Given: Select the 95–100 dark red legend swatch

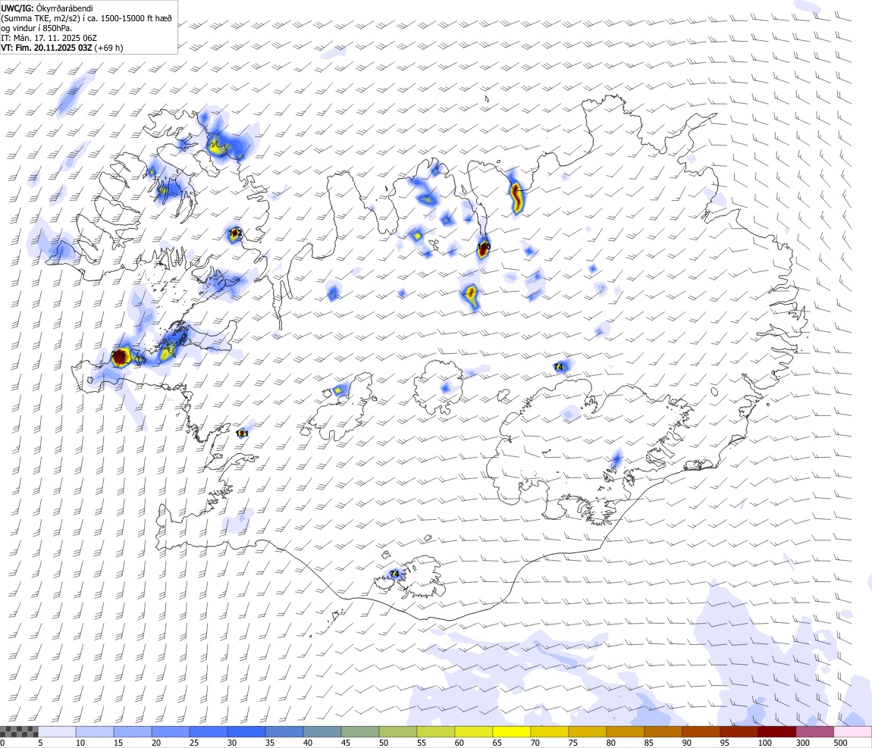Looking at the screenshot, I should 739,731.
